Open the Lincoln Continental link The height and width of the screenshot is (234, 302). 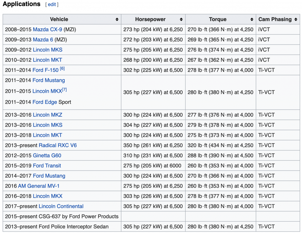tap(61, 207)
